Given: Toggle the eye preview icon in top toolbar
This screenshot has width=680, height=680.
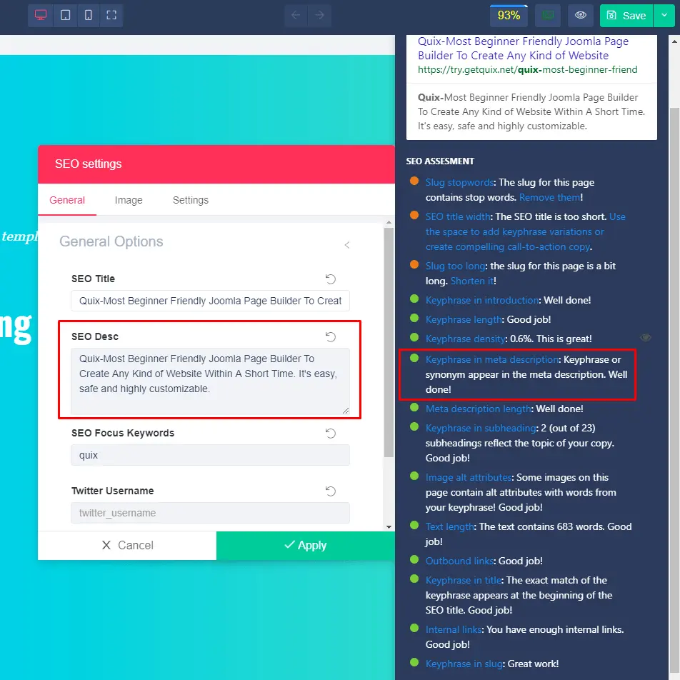Looking at the screenshot, I should [x=580, y=15].
